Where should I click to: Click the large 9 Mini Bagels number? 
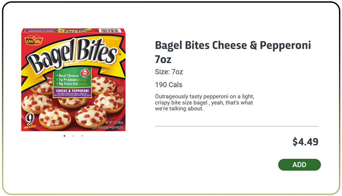(x=29, y=118)
